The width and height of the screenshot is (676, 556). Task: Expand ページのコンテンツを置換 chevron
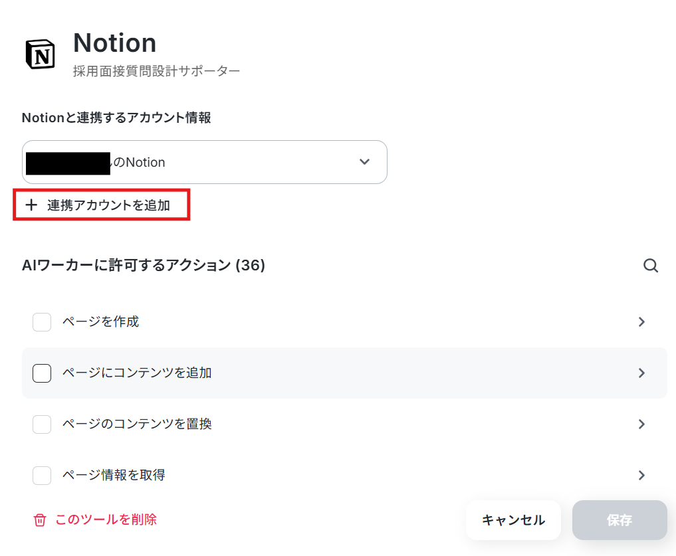coord(641,424)
